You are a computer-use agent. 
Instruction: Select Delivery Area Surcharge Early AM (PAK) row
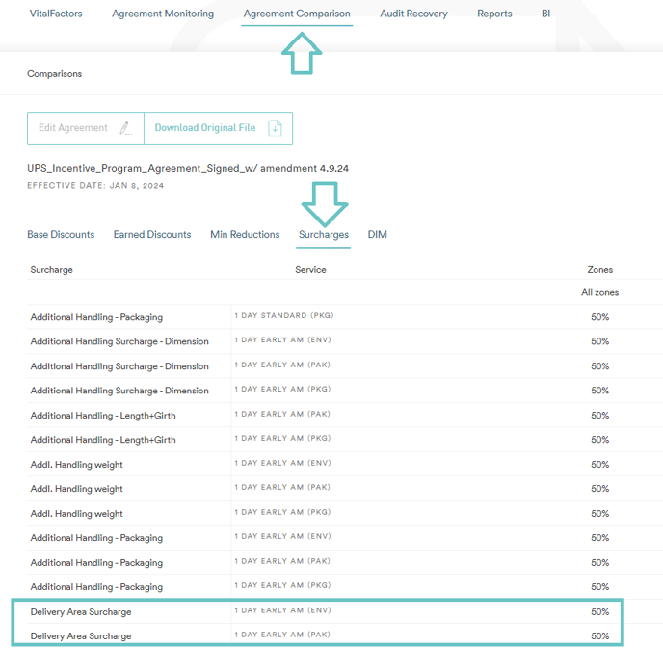coord(345,635)
